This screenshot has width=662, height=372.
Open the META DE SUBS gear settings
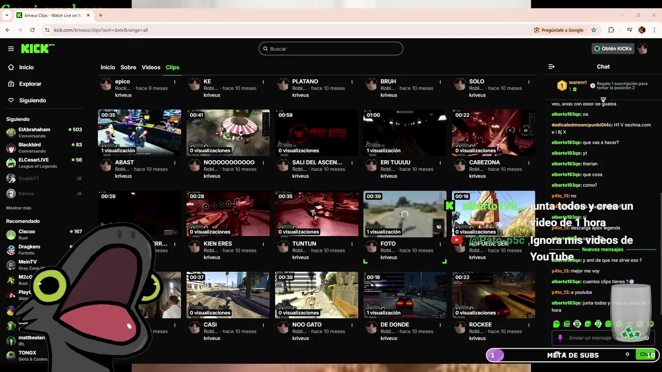pyautogui.click(x=627, y=354)
